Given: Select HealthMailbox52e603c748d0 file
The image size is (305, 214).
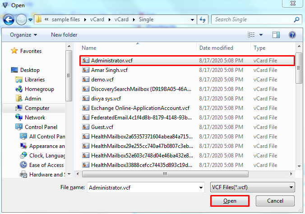Looking at the screenshot, I should (187, 156).
